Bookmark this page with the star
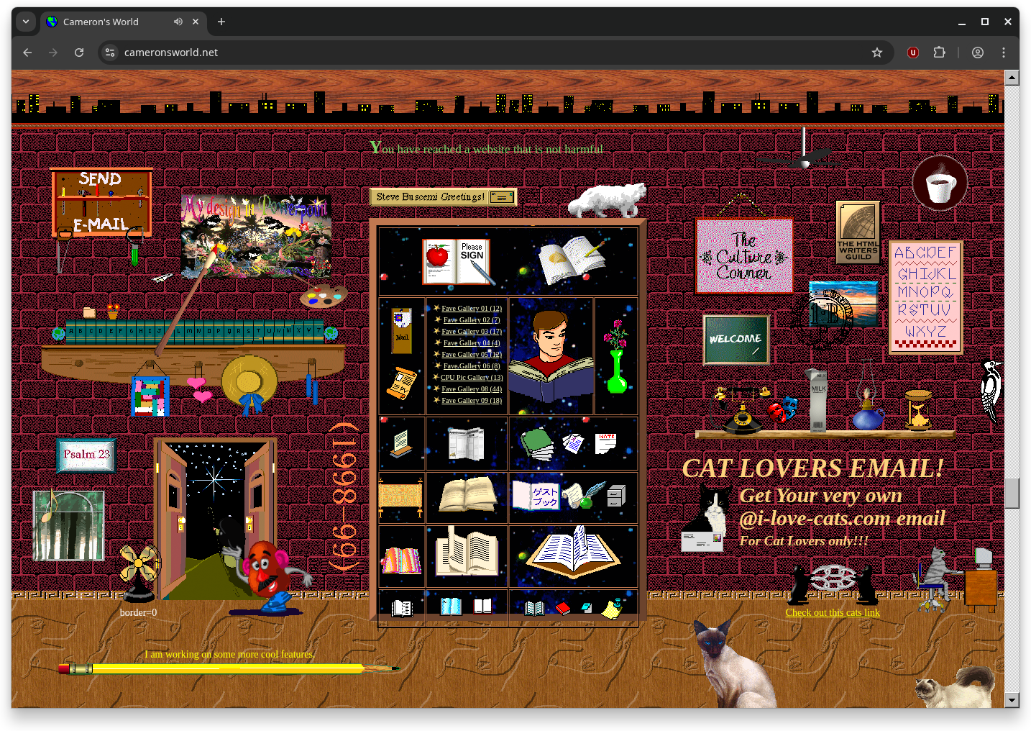1031x731 pixels. 877,53
